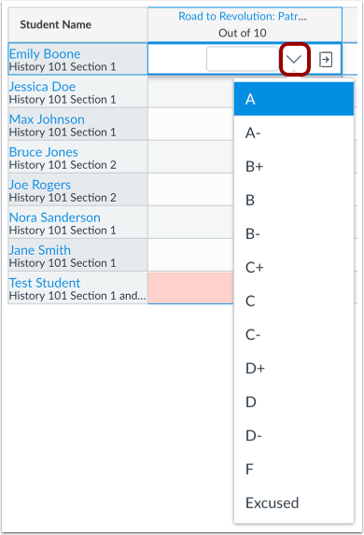The image size is (364, 535).
Task: Open Jessica Doe's student page
Action: [x=42, y=87]
